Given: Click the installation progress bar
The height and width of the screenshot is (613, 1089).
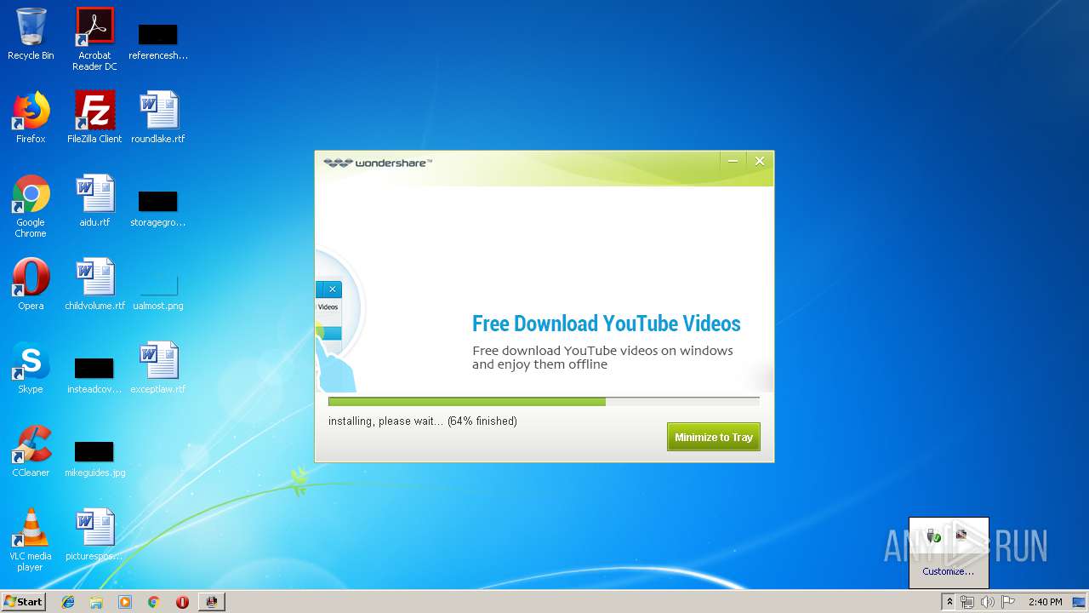Looking at the screenshot, I should pyautogui.click(x=544, y=402).
